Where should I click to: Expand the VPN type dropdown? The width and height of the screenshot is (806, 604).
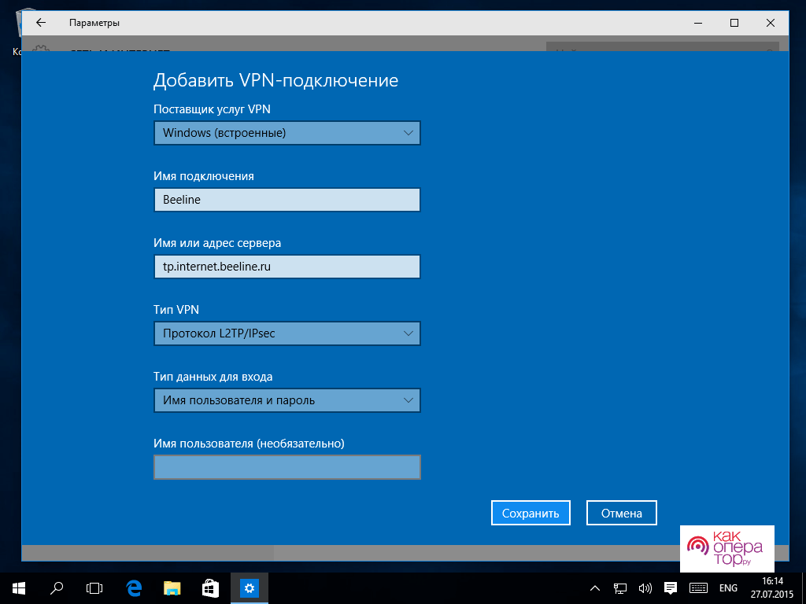click(287, 333)
